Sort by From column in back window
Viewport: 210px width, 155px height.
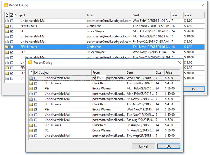(x=109, y=15)
